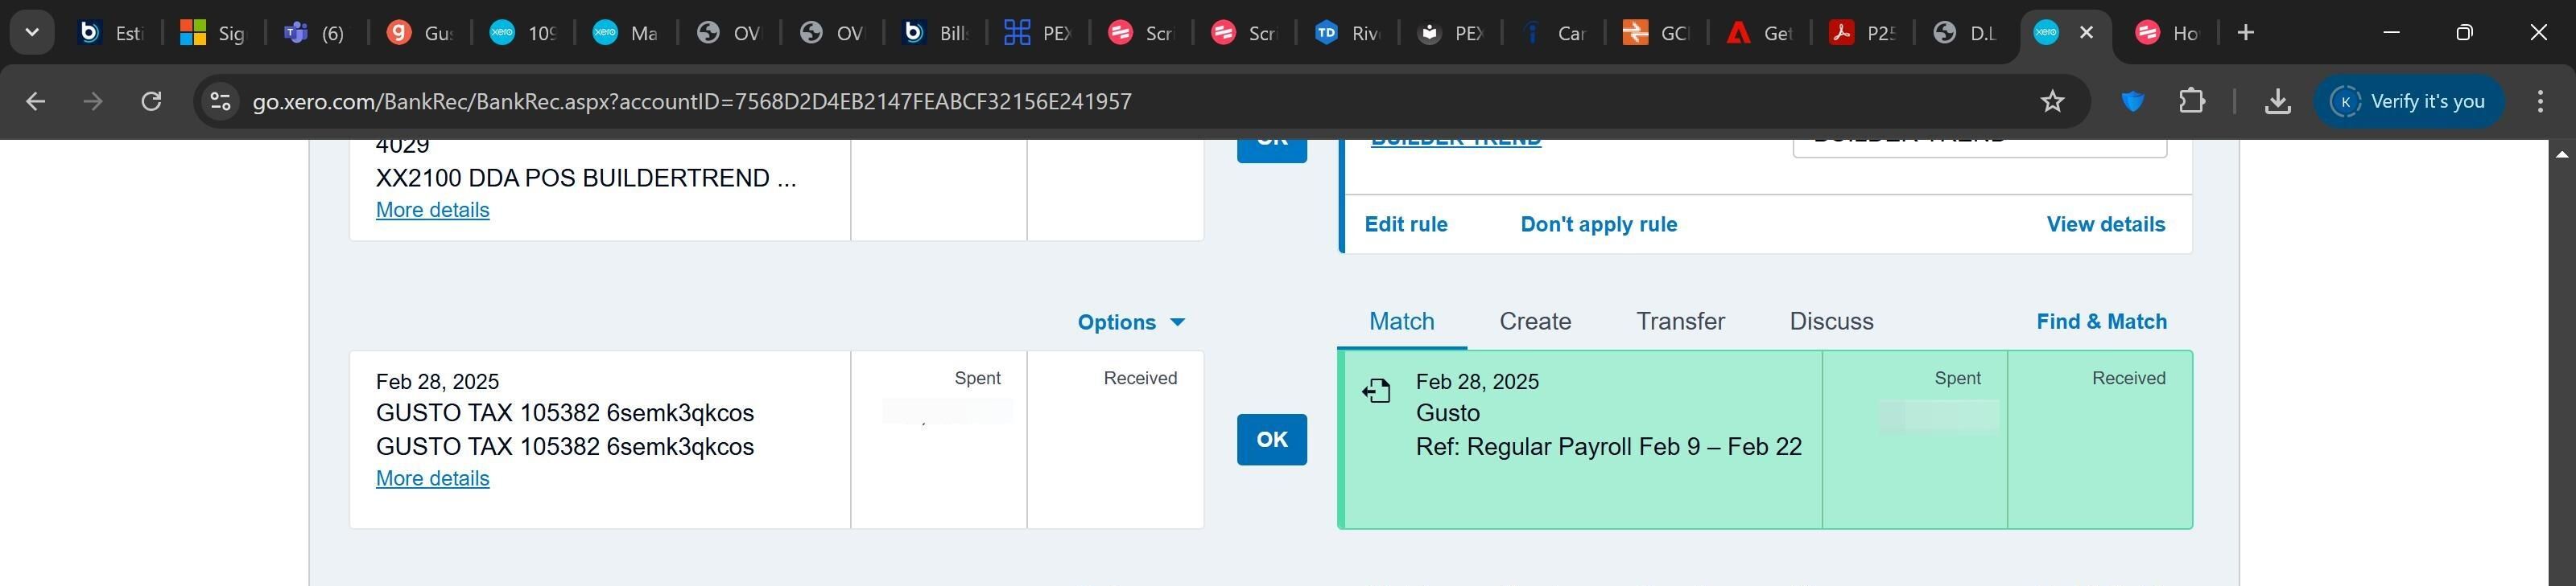Click the transaction icon beside the Gusto match
2576x586 pixels.
(1376, 391)
